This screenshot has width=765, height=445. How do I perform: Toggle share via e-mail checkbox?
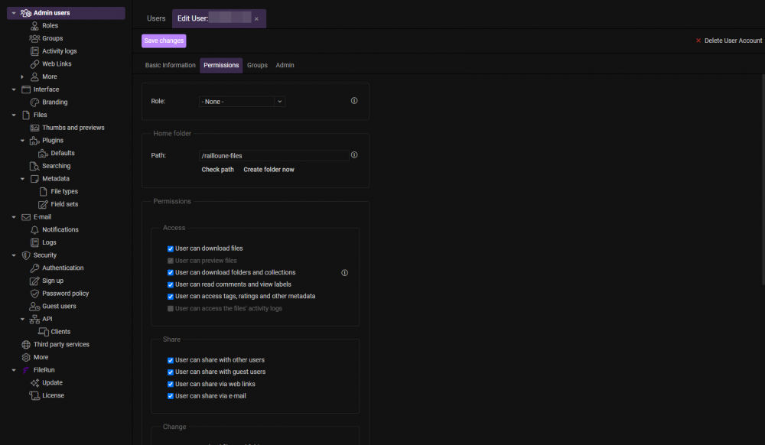(171, 396)
